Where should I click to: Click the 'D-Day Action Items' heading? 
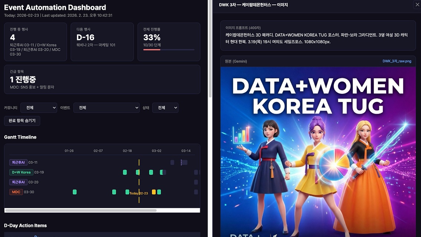pyautogui.click(x=25, y=226)
